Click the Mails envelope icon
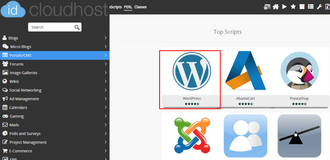 5,125
